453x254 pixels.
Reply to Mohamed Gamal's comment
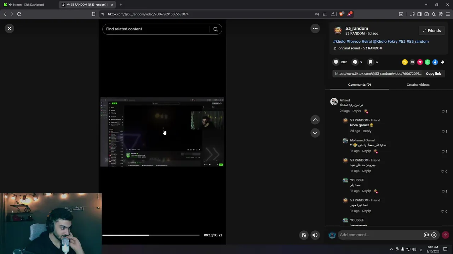click(x=366, y=151)
